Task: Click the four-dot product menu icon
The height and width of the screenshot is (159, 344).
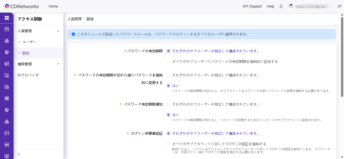Action: point(7,18)
